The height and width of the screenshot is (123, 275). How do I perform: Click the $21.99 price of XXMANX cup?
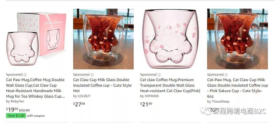pos(146,104)
